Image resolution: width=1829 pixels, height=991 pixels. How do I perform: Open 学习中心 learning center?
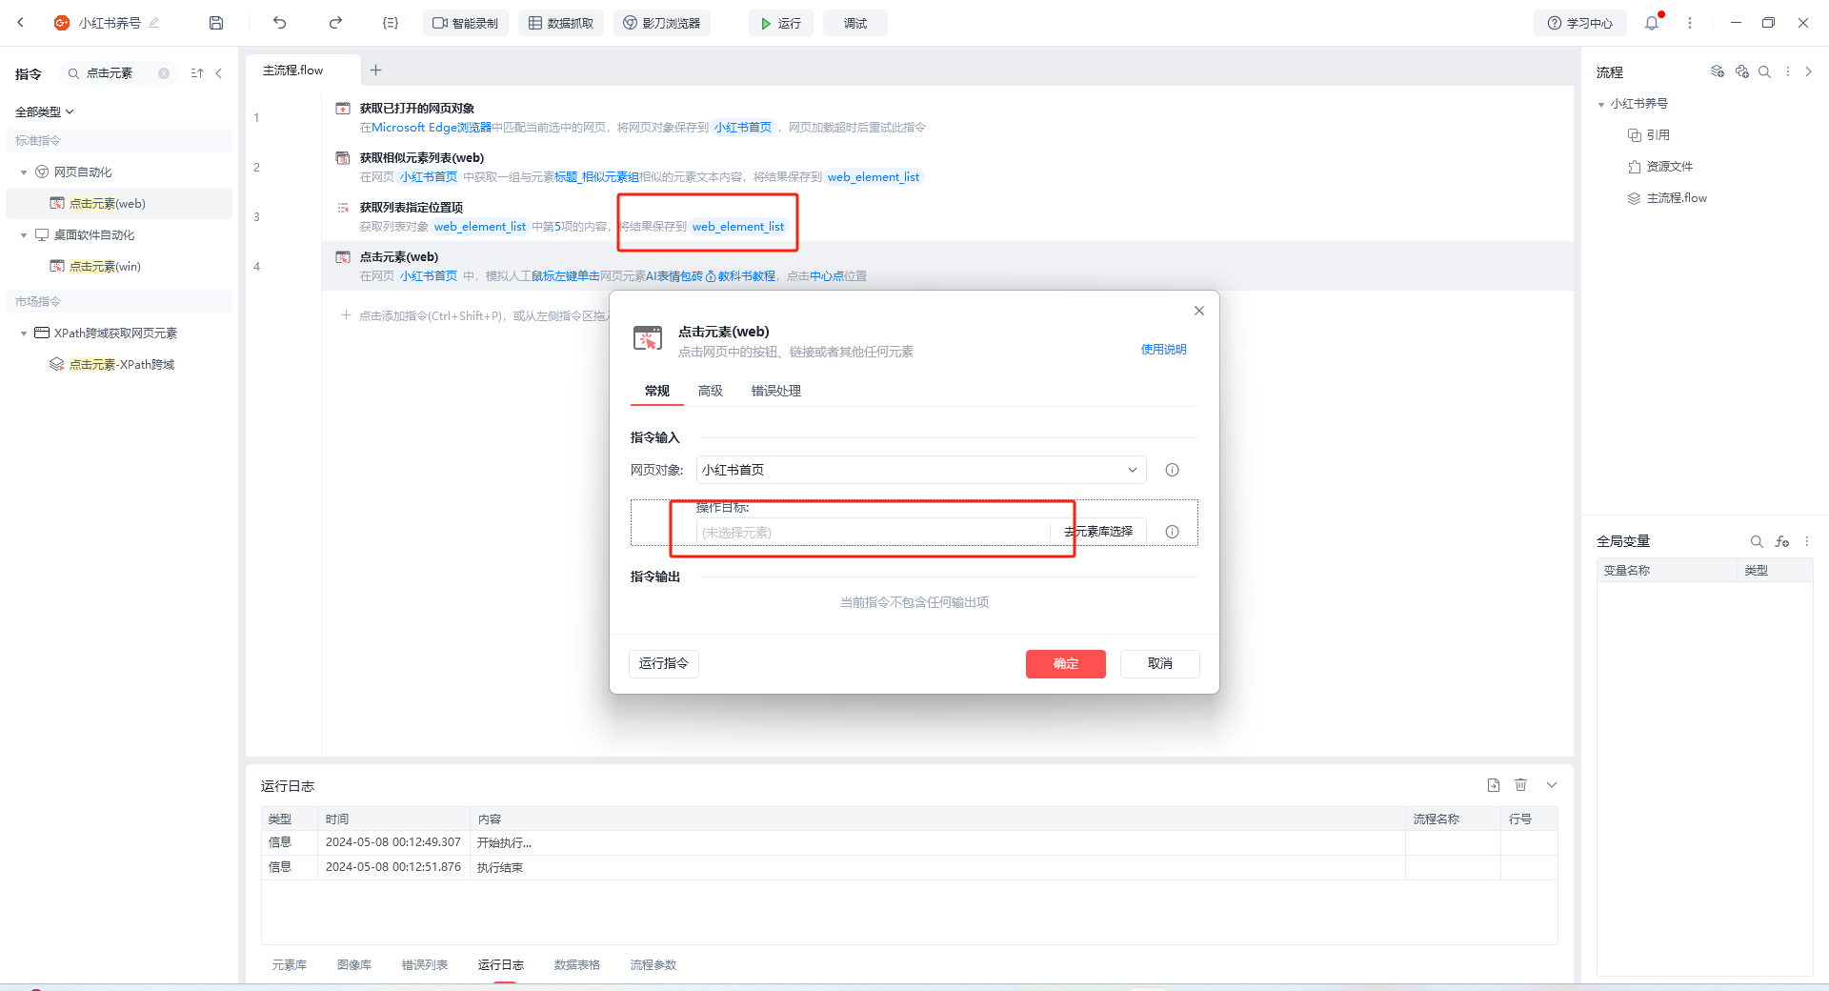click(x=1580, y=23)
